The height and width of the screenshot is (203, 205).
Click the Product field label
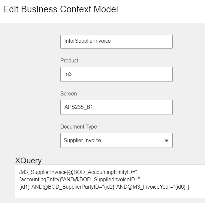click(69, 61)
